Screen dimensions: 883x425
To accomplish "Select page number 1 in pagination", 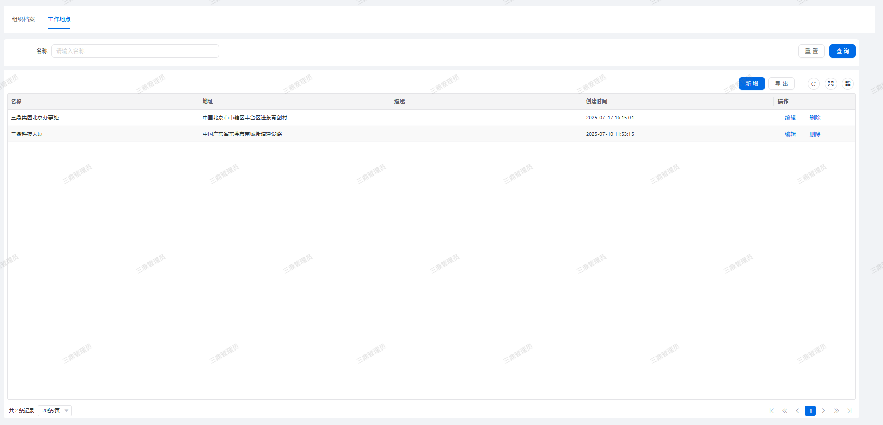I will click(810, 411).
